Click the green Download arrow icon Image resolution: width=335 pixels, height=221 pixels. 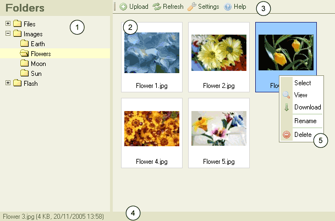coord(286,107)
